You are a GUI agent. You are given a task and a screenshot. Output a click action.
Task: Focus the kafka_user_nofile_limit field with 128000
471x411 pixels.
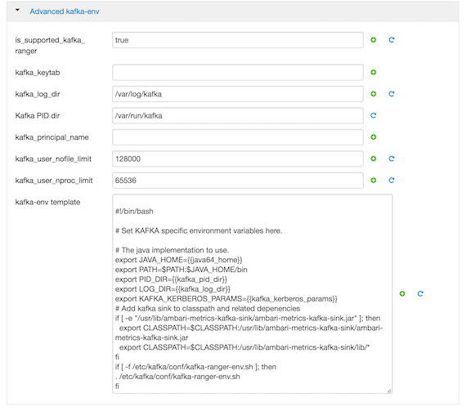coord(238,159)
